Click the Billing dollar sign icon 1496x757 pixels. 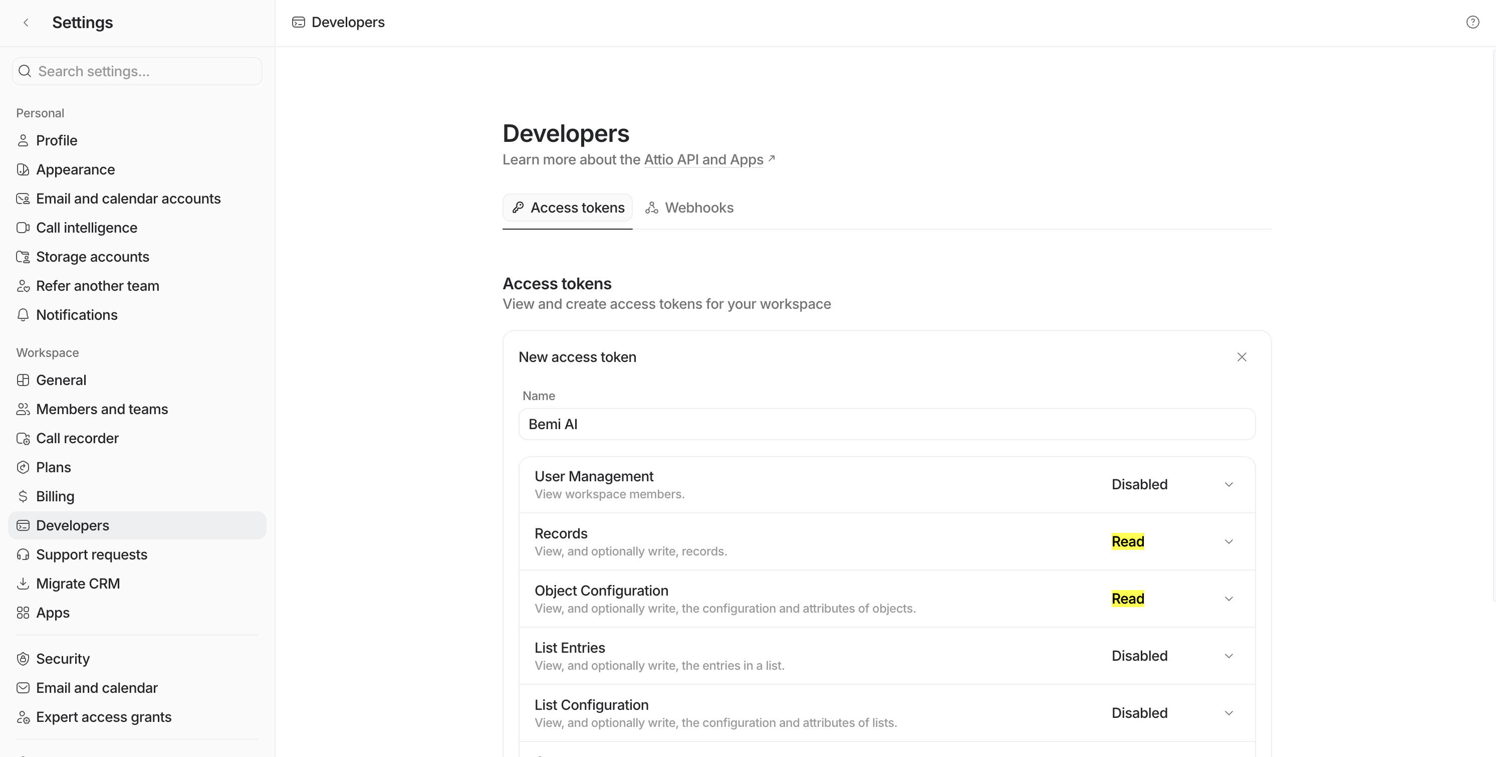(23, 496)
